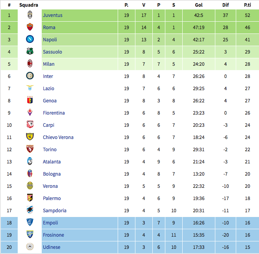Viewport: 259px width, 254px height.
Task: Follow the Sampdoria team name link
Action: [x=55, y=211]
